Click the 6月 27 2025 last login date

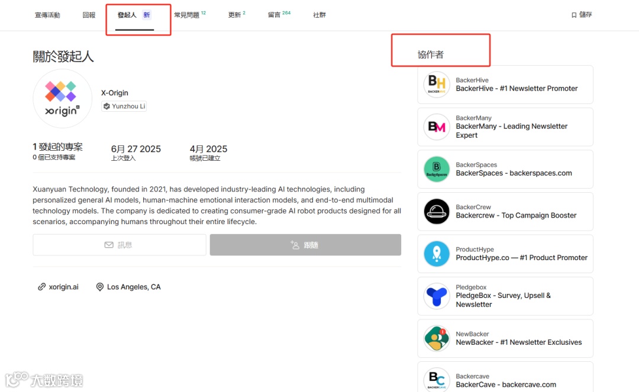[x=135, y=149]
